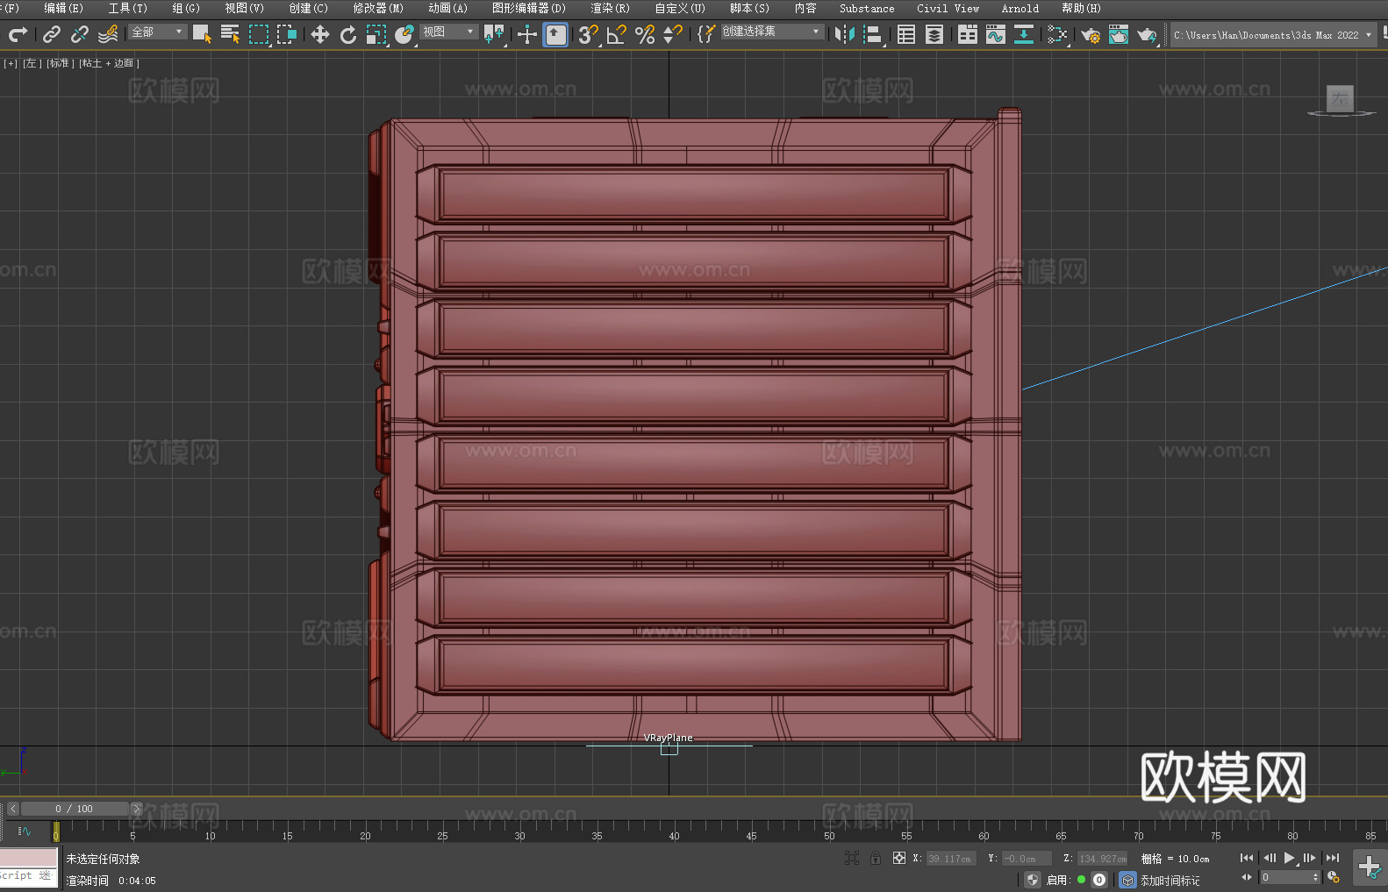
Task: Click the Redo arrow icon
Action: pyautogui.click(x=17, y=34)
